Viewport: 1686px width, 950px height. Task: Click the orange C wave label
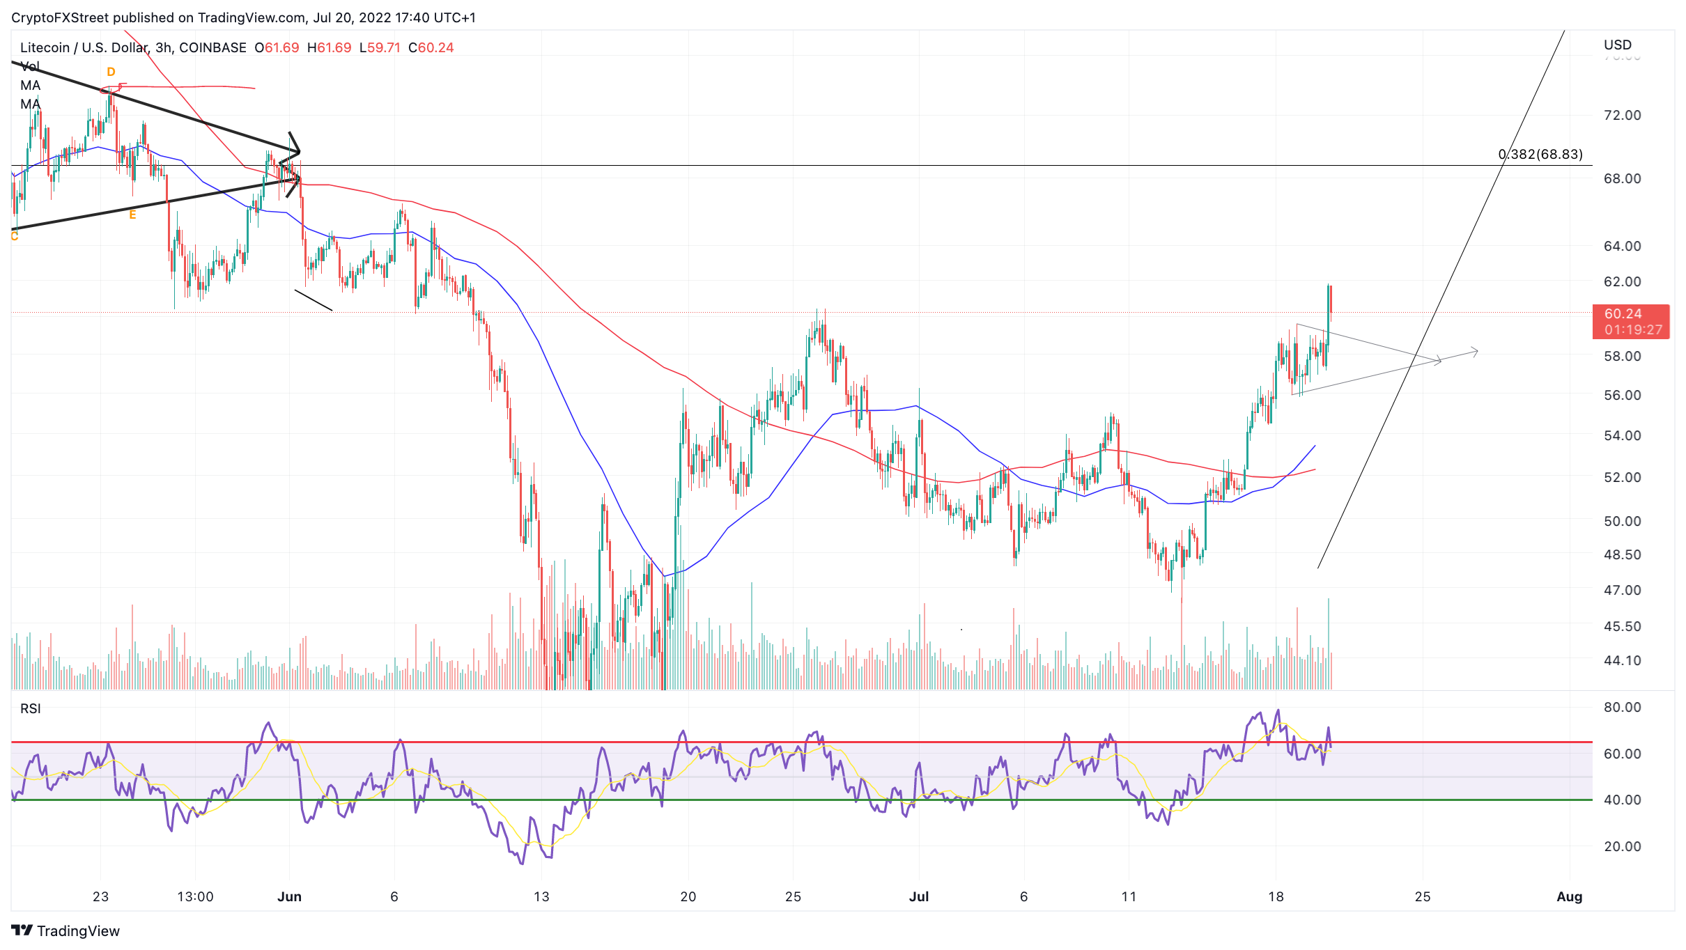click(x=14, y=237)
